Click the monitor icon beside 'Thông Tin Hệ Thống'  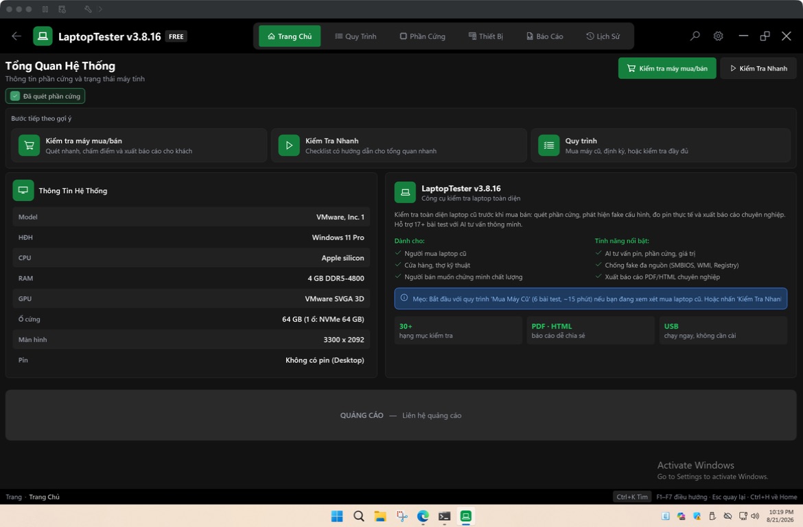click(23, 191)
